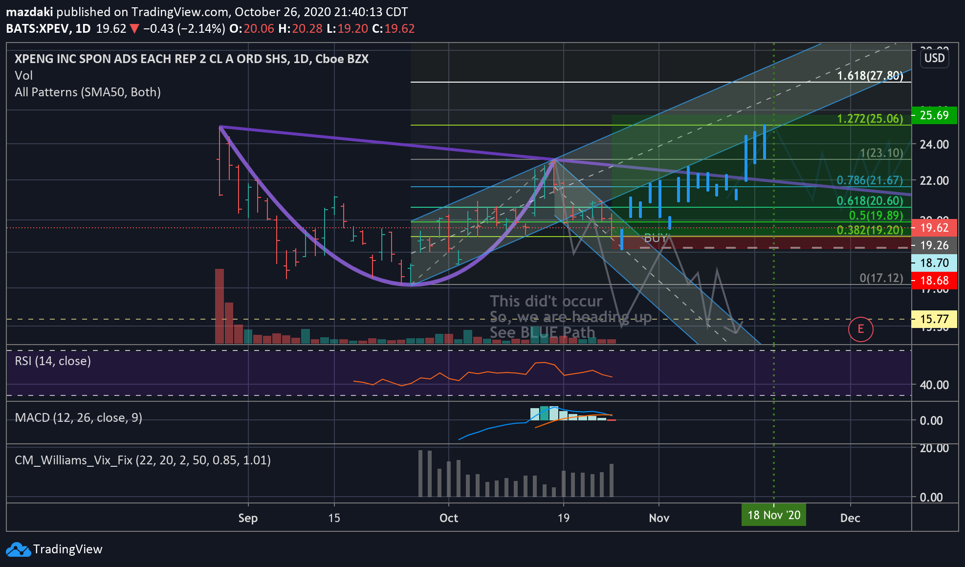Click the 18 Nov '20 date label
Screen dimensions: 965x567
pyautogui.click(x=774, y=515)
